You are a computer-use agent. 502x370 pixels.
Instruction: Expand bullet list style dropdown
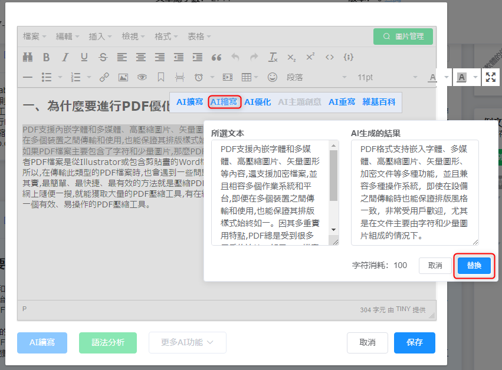point(60,77)
